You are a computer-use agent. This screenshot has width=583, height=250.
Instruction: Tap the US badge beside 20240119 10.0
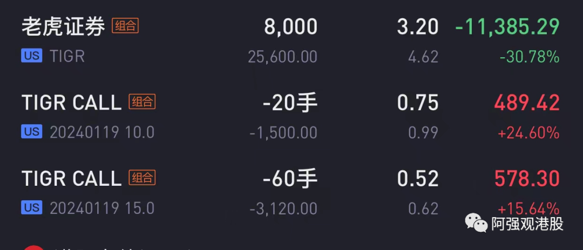point(32,132)
